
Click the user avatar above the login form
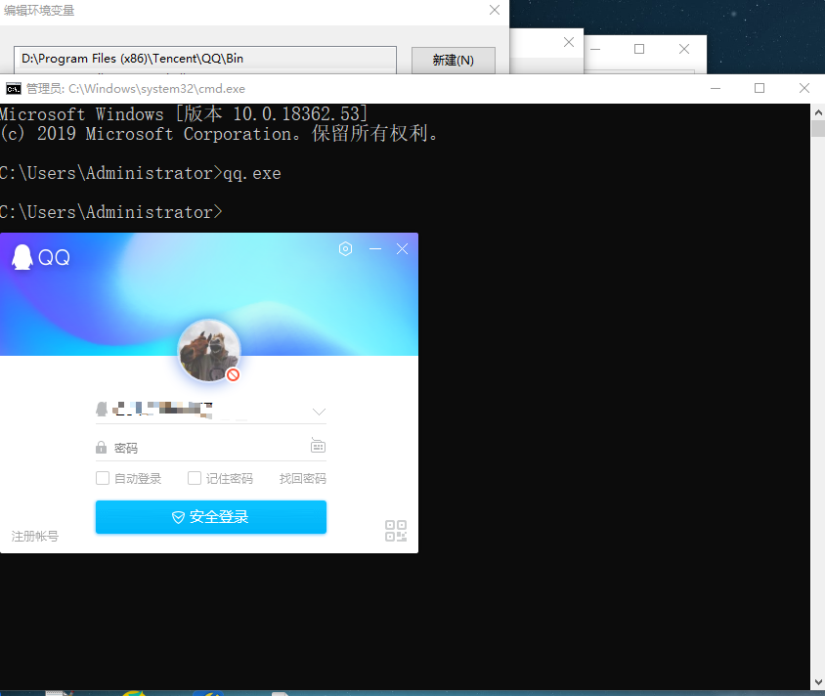point(210,350)
